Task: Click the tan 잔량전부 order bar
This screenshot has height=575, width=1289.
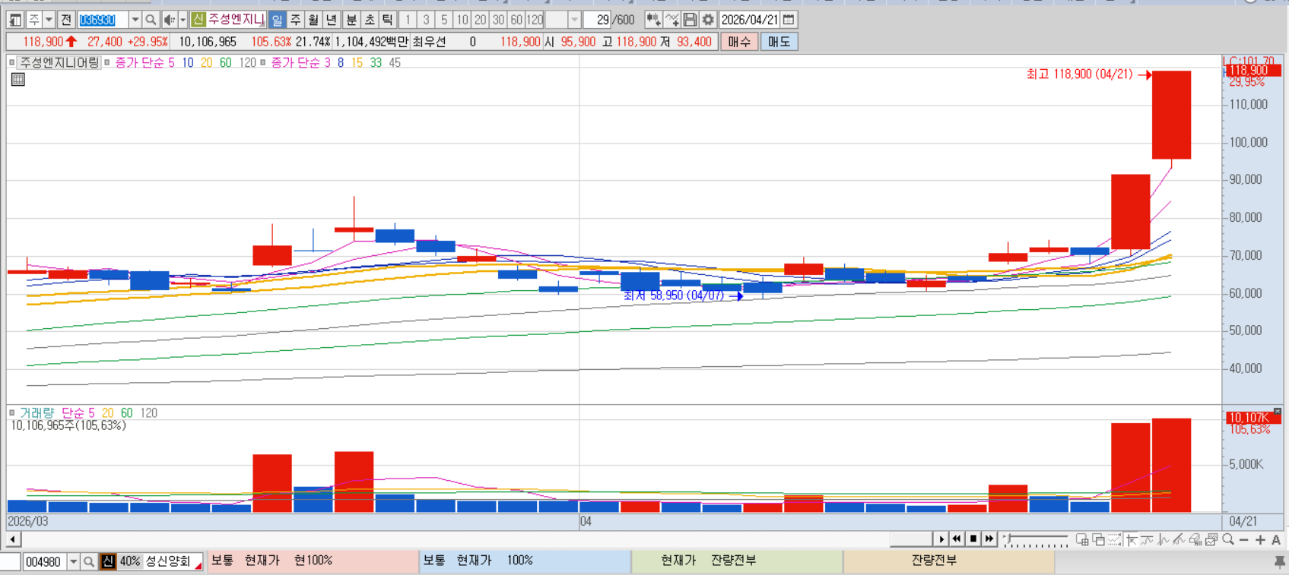Action: (x=948, y=561)
